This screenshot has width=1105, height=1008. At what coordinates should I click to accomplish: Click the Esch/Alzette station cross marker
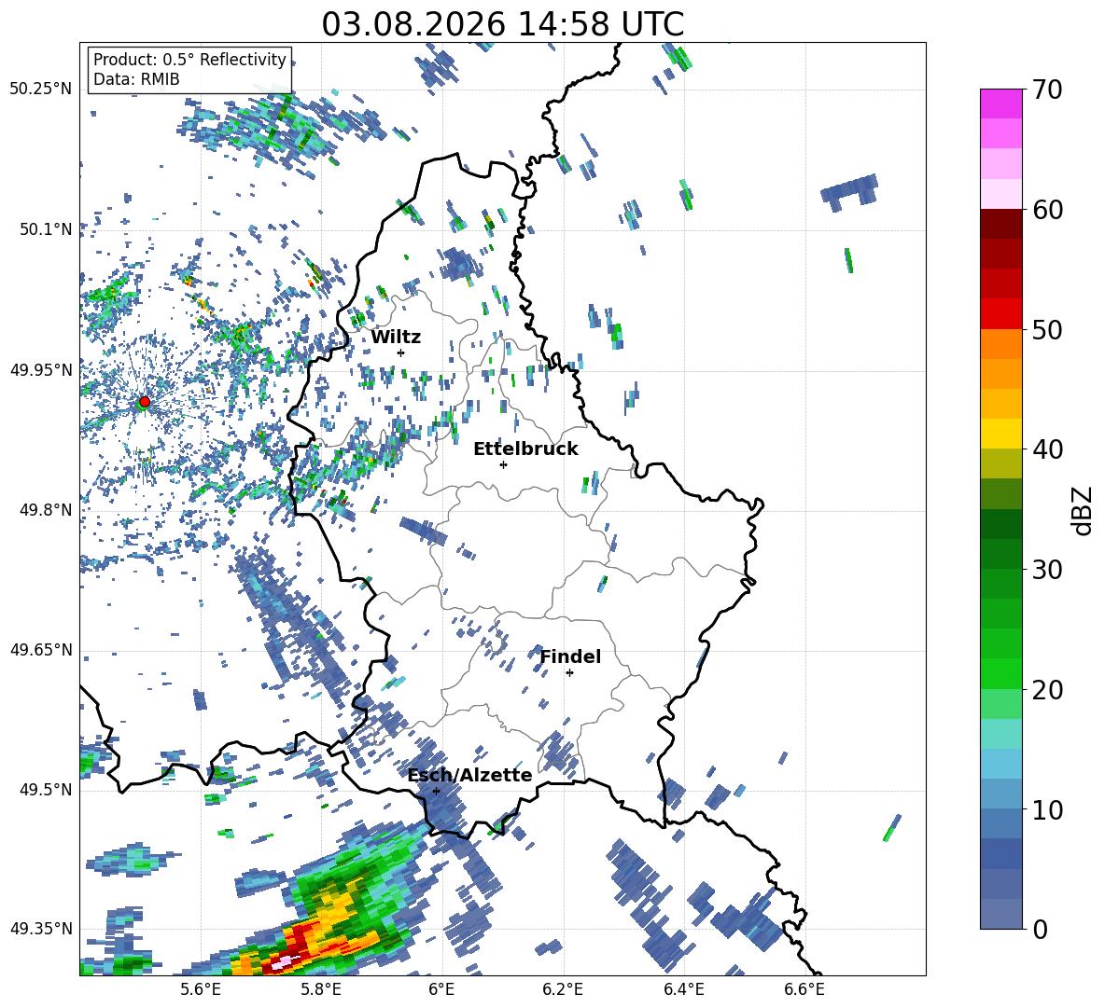pyautogui.click(x=436, y=791)
